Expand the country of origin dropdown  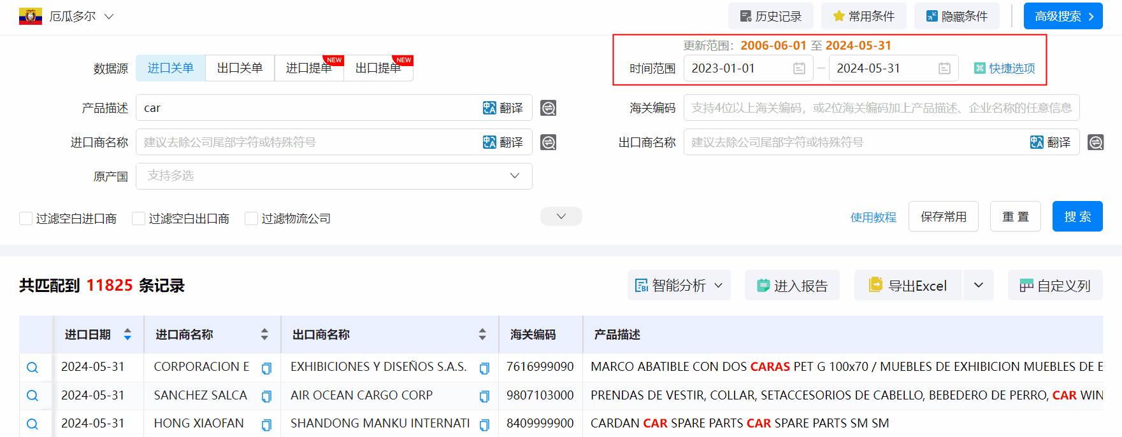click(514, 176)
